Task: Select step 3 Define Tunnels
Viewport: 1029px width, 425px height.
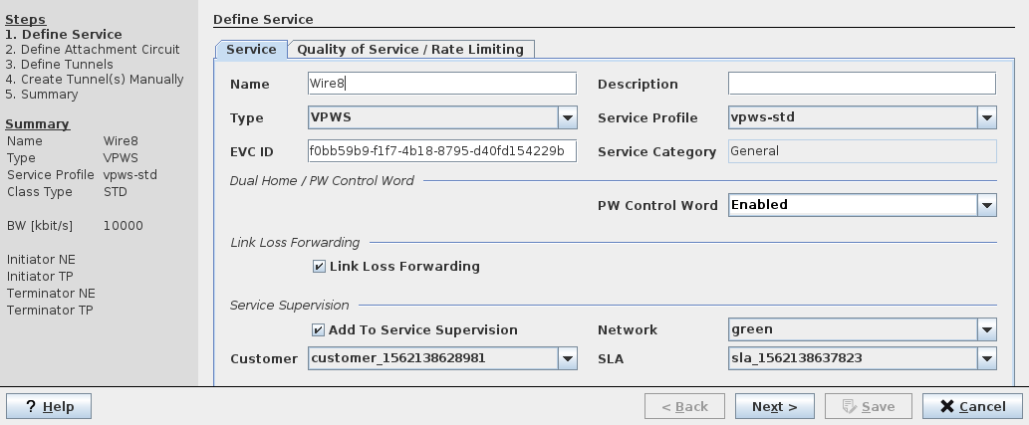Action: point(60,64)
